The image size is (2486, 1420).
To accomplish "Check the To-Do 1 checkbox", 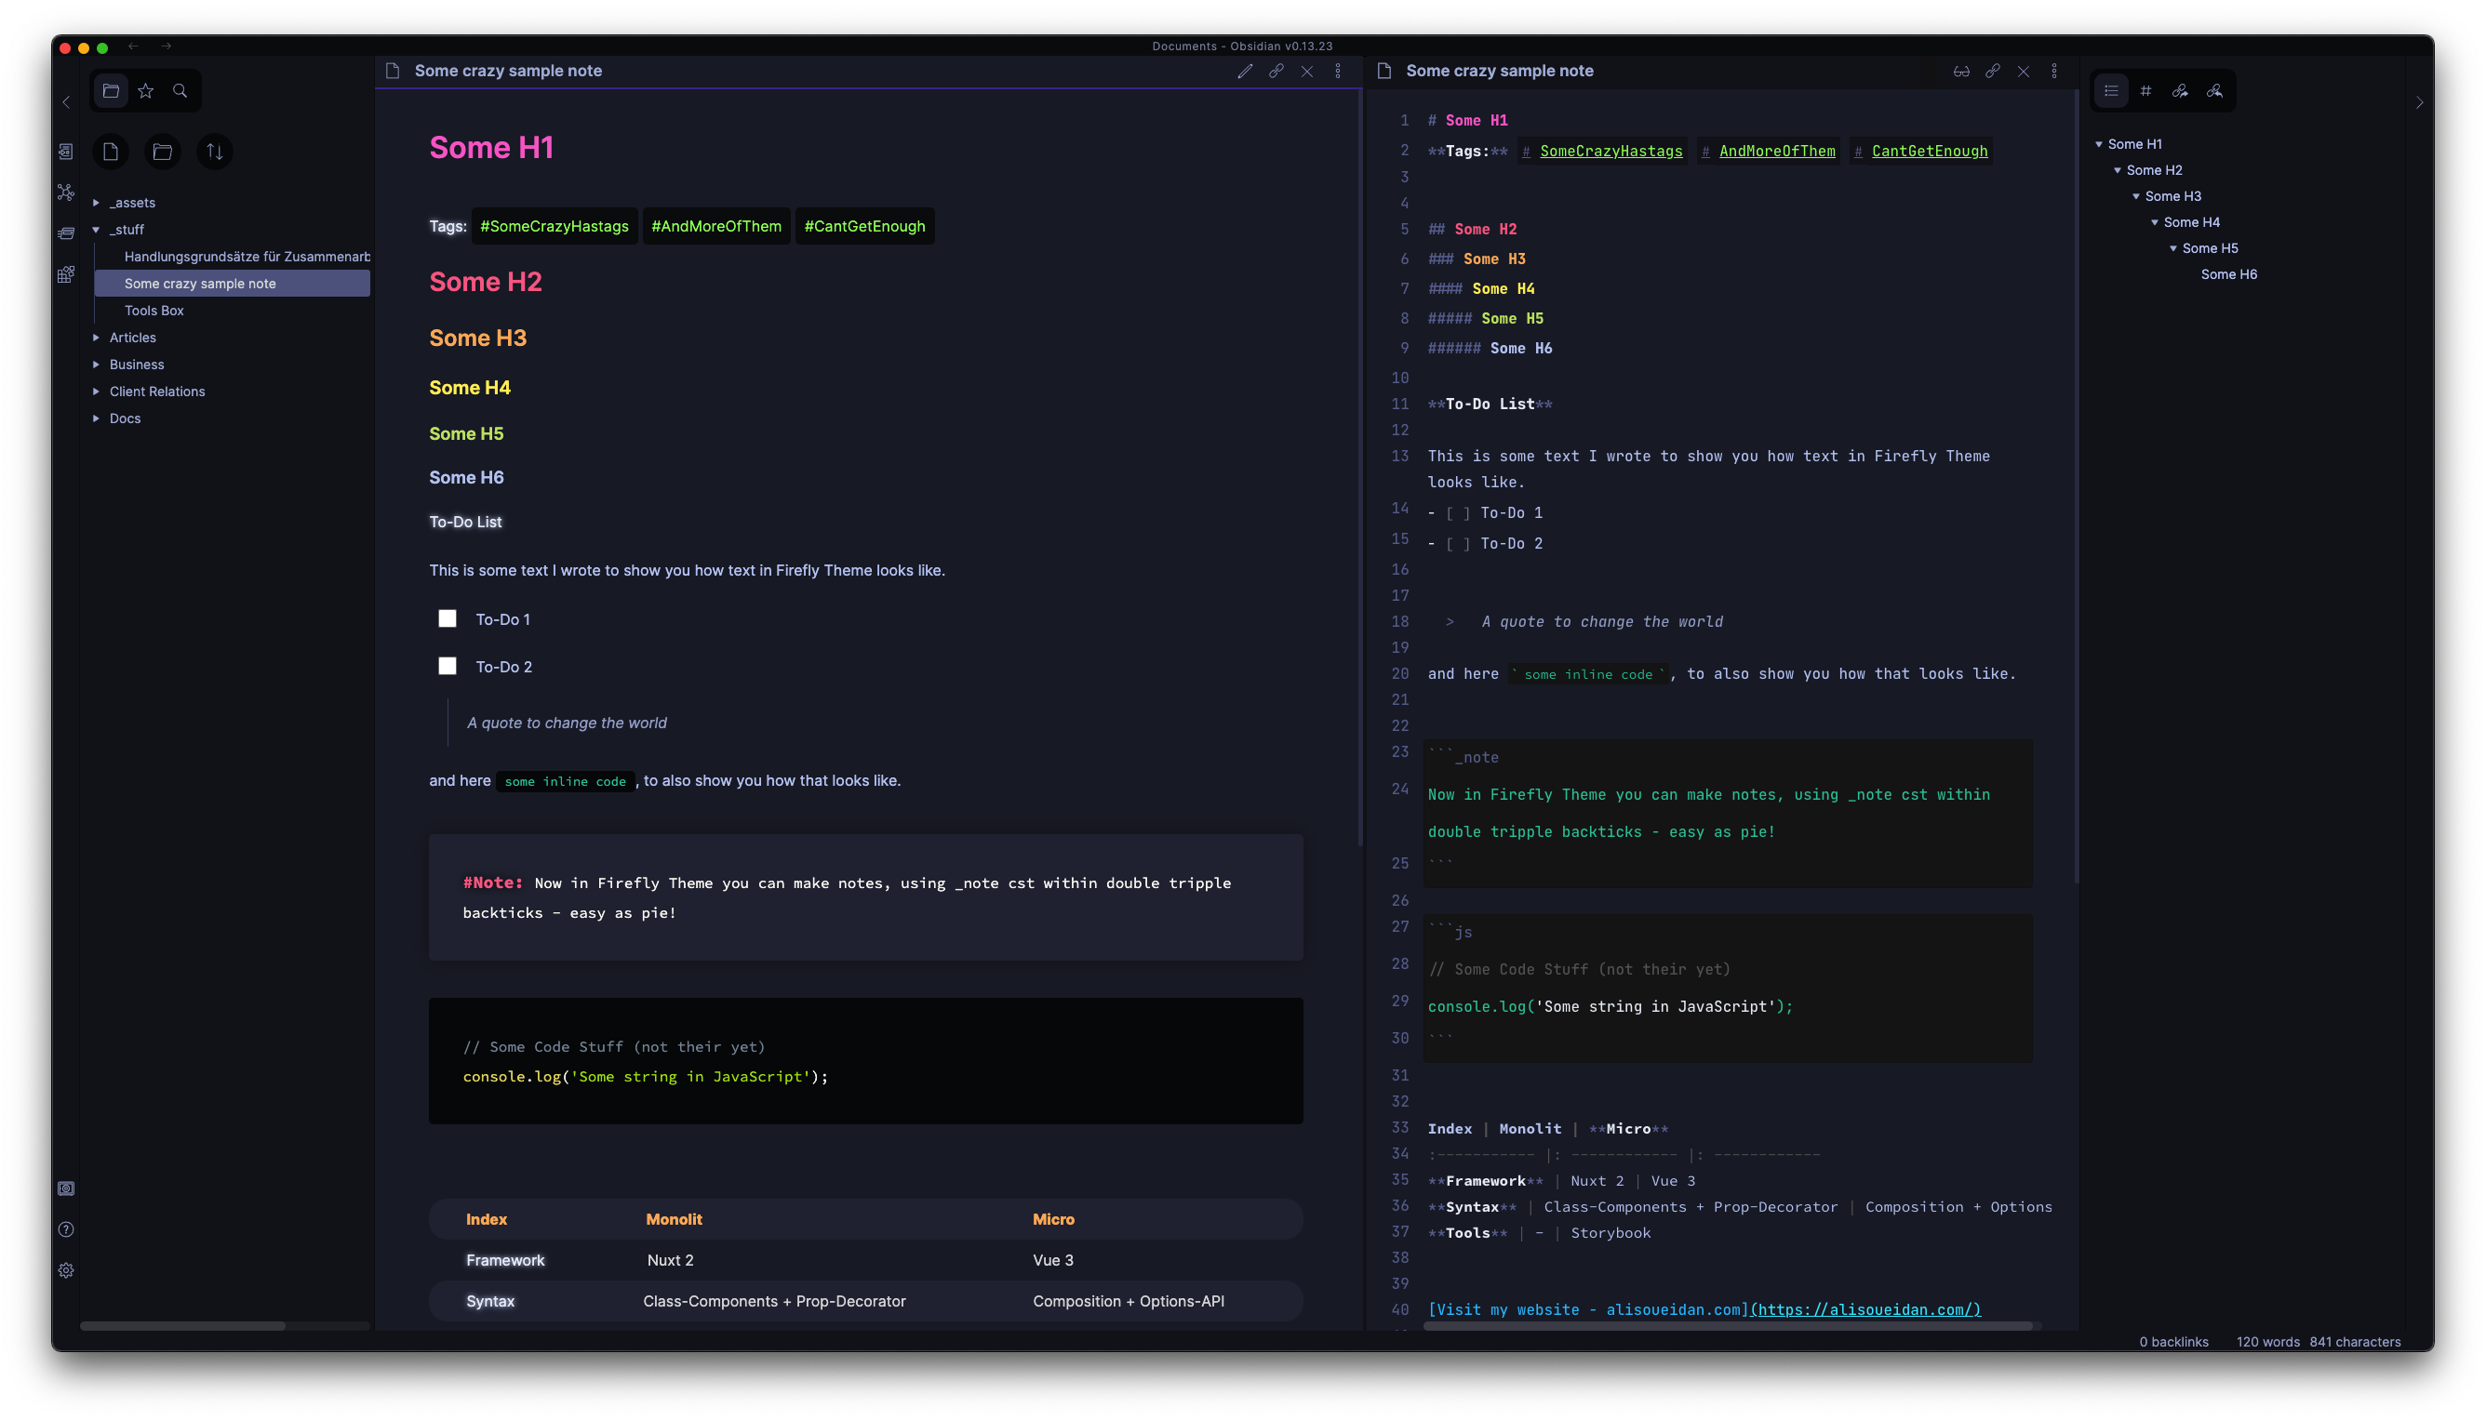I will coord(447,618).
